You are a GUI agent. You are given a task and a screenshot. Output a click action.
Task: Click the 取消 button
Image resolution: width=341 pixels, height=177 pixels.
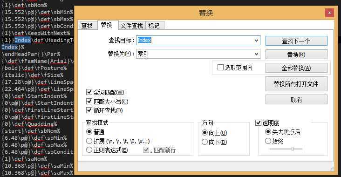(296, 100)
